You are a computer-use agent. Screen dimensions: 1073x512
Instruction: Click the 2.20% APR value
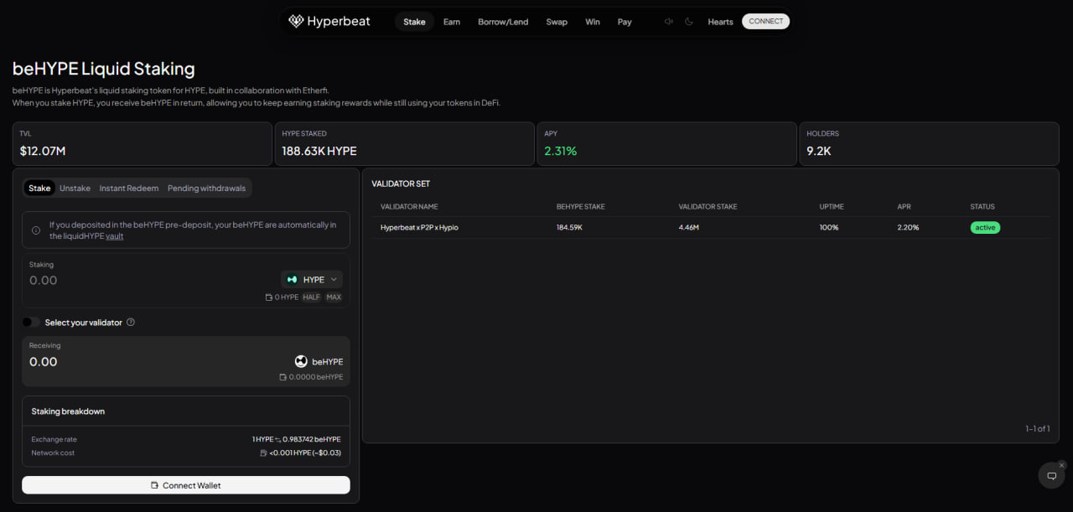pyautogui.click(x=908, y=228)
